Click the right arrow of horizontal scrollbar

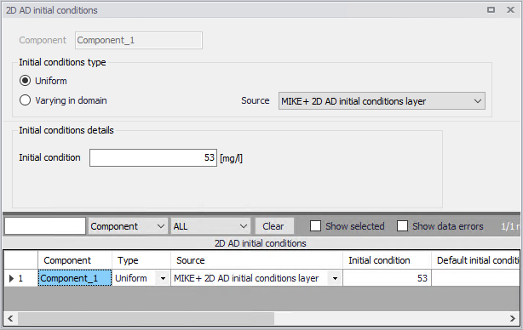pyautogui.click(x=513, y=319)
